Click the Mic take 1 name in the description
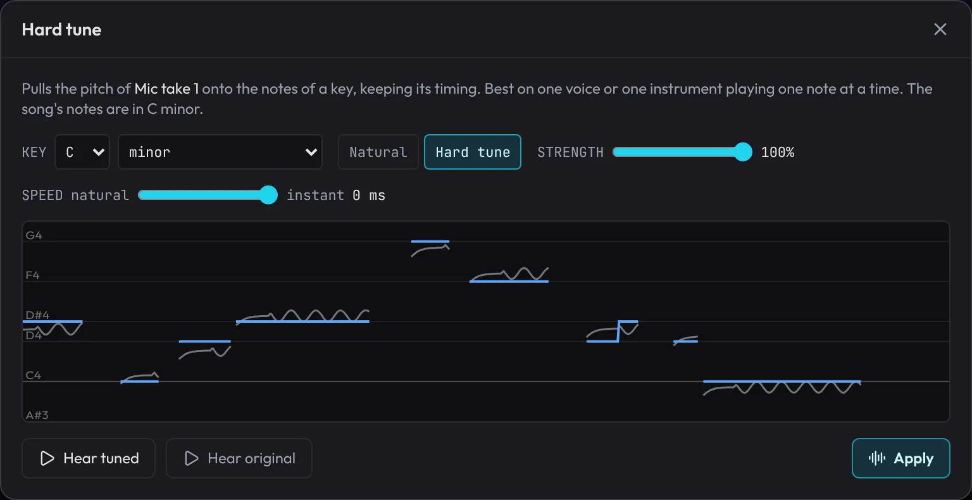The image size is (972, 500). [166, 89]
